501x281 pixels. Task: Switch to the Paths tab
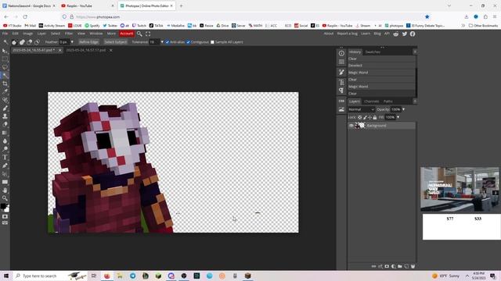point(388,101)
